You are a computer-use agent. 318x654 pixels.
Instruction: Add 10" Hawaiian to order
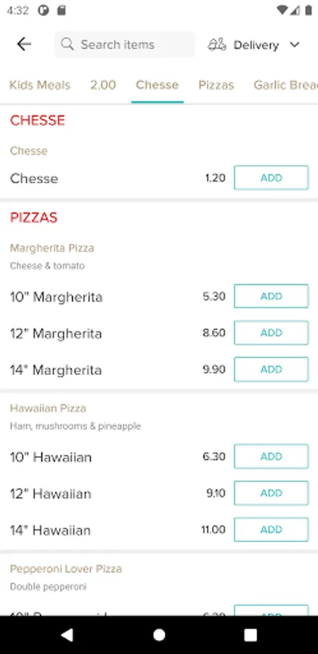272,456
